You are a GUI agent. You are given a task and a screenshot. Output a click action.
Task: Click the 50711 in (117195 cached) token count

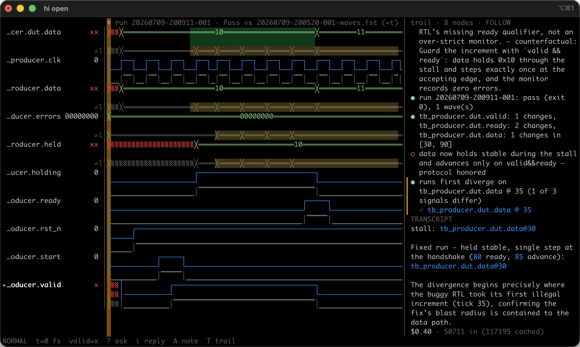point(494,332)
